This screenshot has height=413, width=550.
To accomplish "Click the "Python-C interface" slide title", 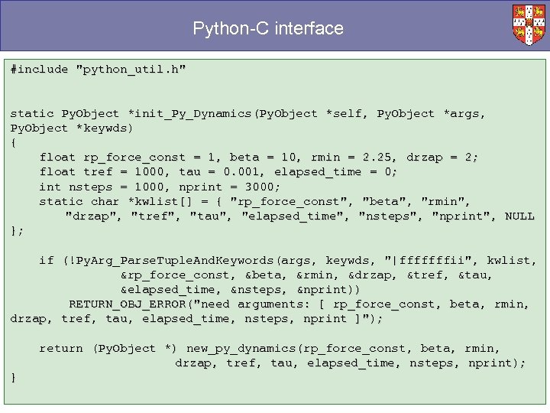I will click(x=268, y=29).
